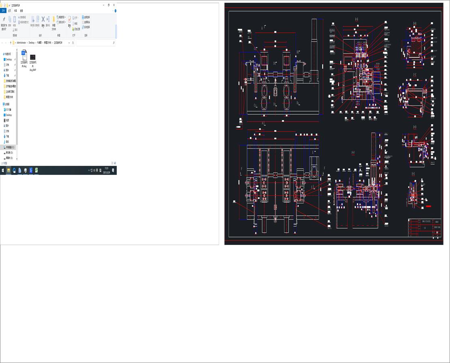Open the File menu in Explorer
Screen dimensions: 450x363
click(x=4, y=11)
